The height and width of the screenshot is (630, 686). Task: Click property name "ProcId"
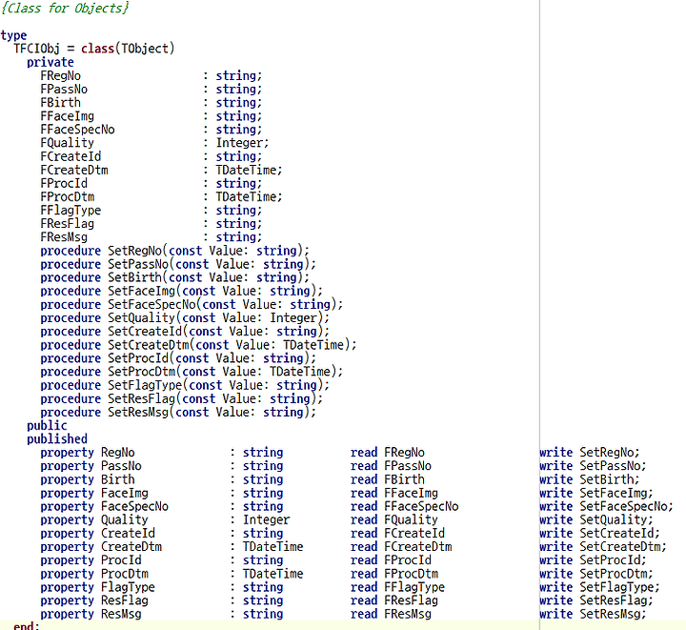pos(122,560)
